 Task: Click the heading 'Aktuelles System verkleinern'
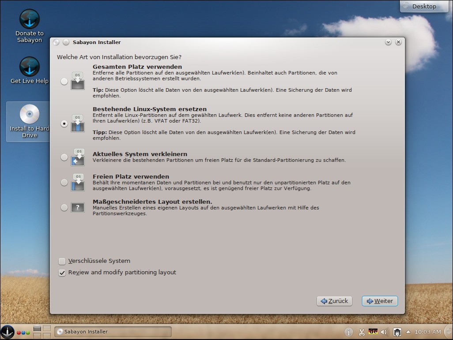pos(140,154)
